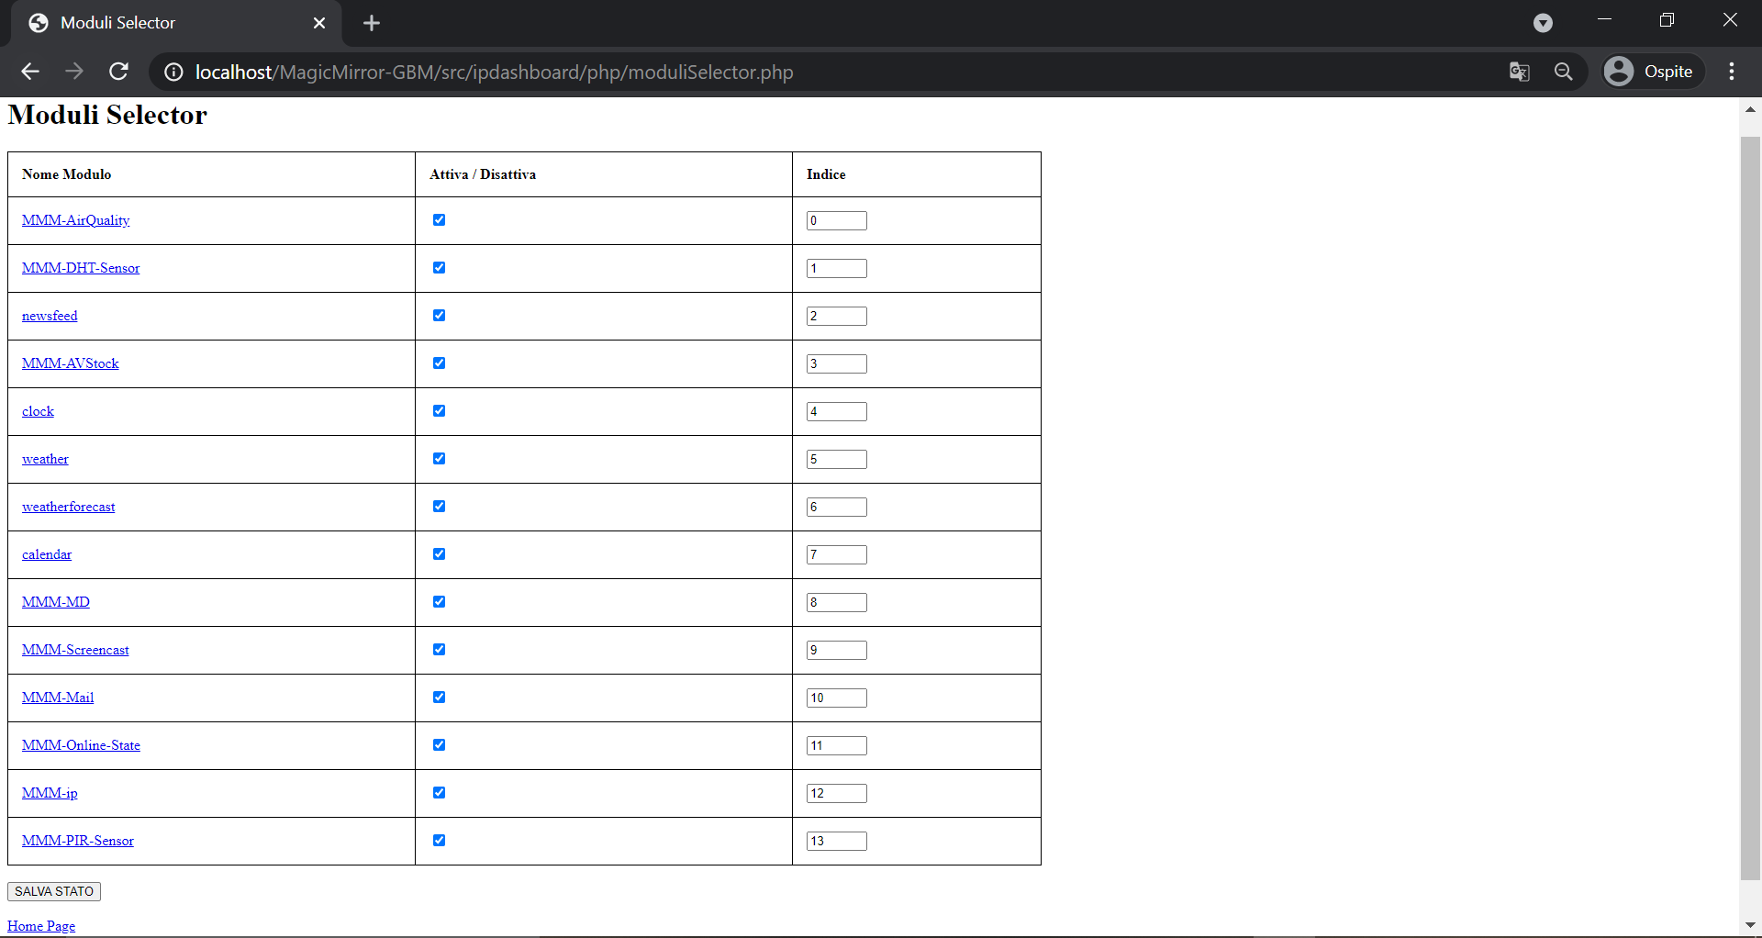
Task: Follow the newsfeed link
Action: 50,316
